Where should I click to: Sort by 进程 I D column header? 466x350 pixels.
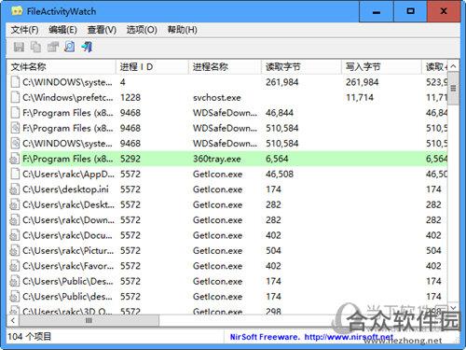(152, 66)
